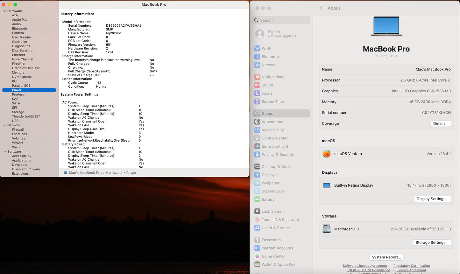Click the Macintosh HD disk icon

coord(327,229)
